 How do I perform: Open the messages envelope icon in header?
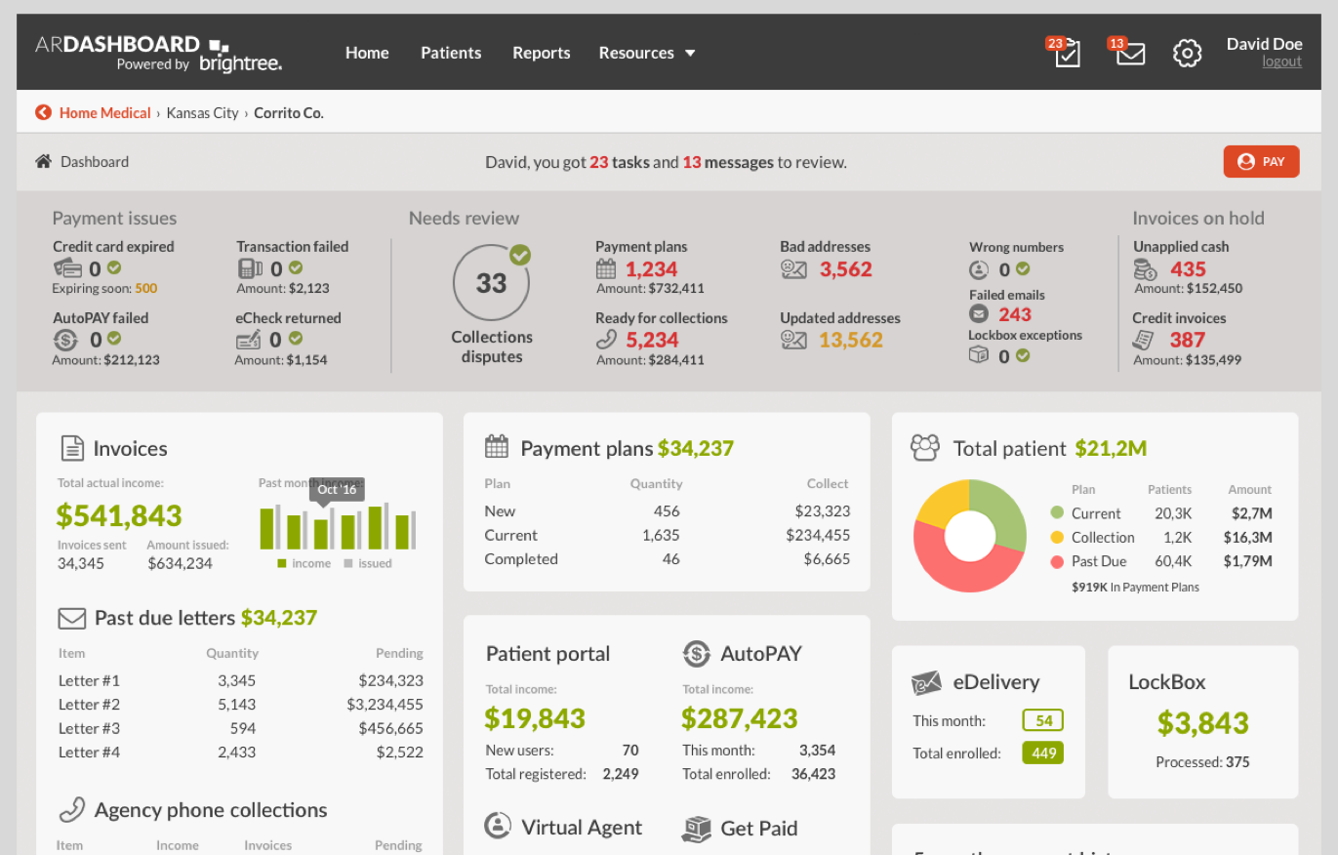tap(1130, 54)
